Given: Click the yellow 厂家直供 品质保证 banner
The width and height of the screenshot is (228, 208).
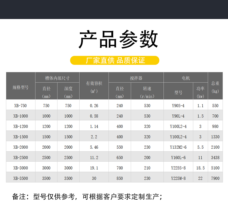Looking at the screenshot, I should click(115, 60).
